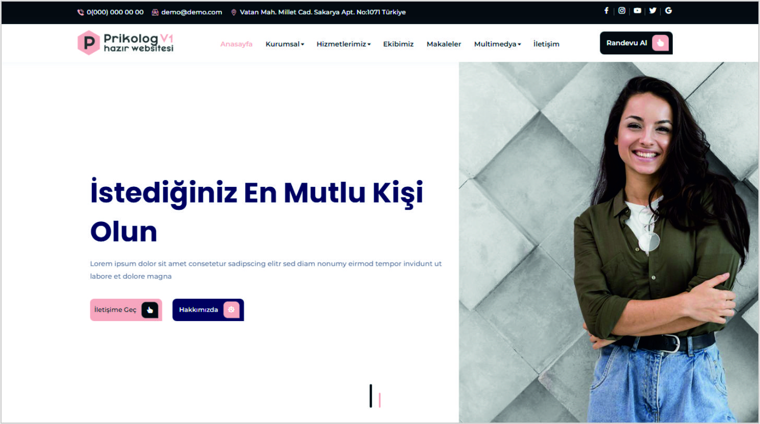Open the Makaleler page
Image resolution: width=760 pixels, height=424 pixels.
444,44
